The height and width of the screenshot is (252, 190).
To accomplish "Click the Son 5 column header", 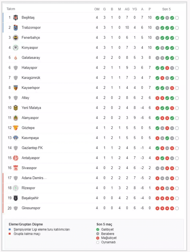I will pyautogui.click(x=166, y=9).
